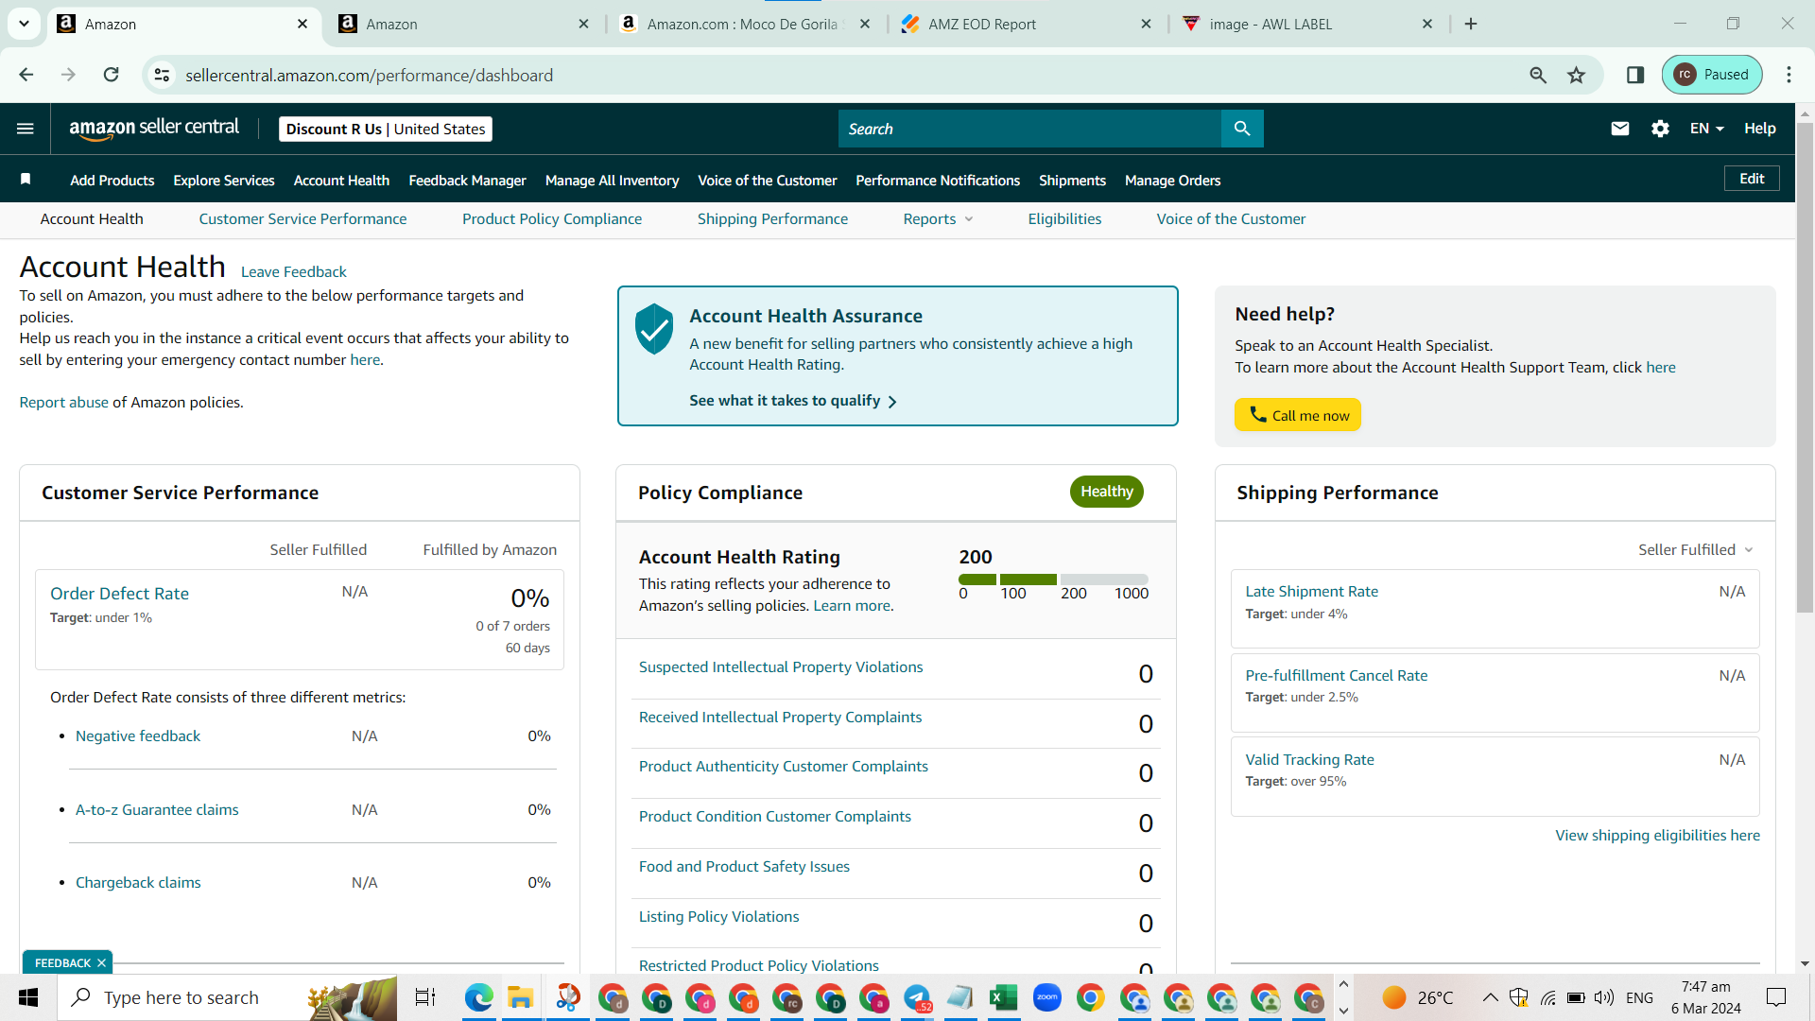Image resolution: width=1815 pixels, height=1021 pixels.
Task: Click the Seller Central search field
Action: 1029,129
